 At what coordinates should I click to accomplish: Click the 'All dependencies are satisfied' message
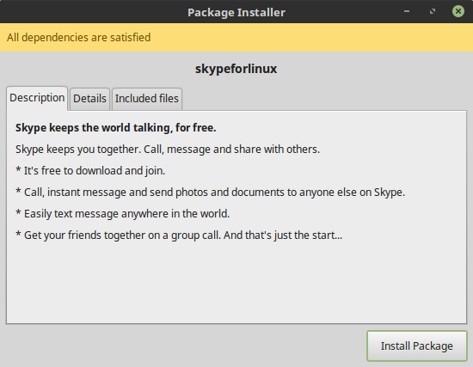[x=79, y=38]
